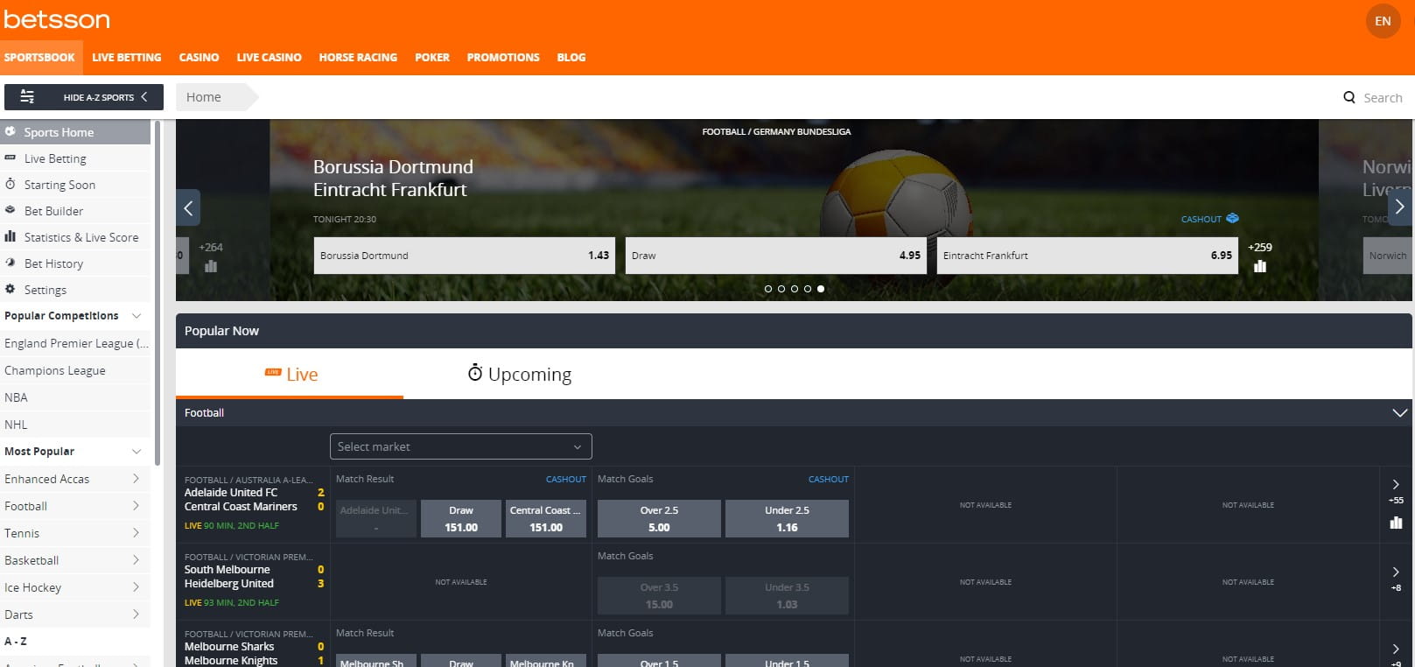
Task: Click the search magnifier icon
Action: click(x=1349, y=97)
